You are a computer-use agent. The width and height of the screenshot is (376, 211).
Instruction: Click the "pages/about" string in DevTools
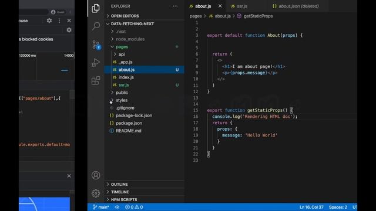click(38, 98)
